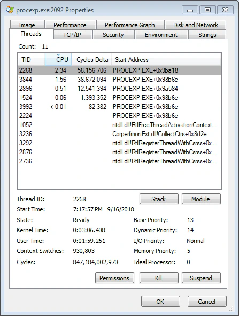Click the Stack button

pos(159,199)
